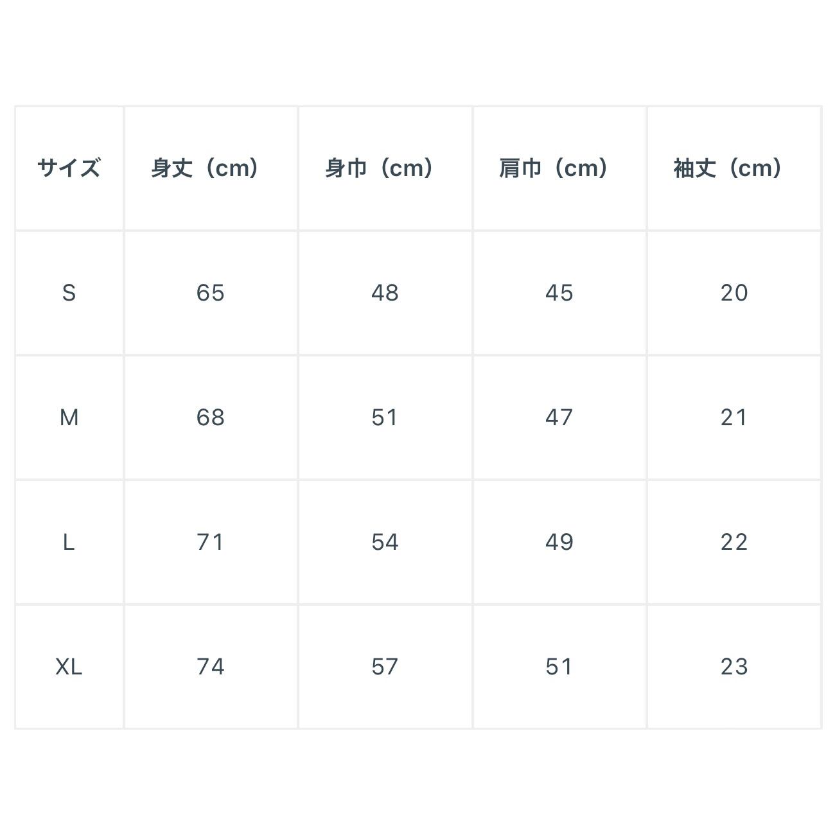The height and width of the screenshot is (835, 835).
Task: Click the サイズ column header
Action: [69, 168]
